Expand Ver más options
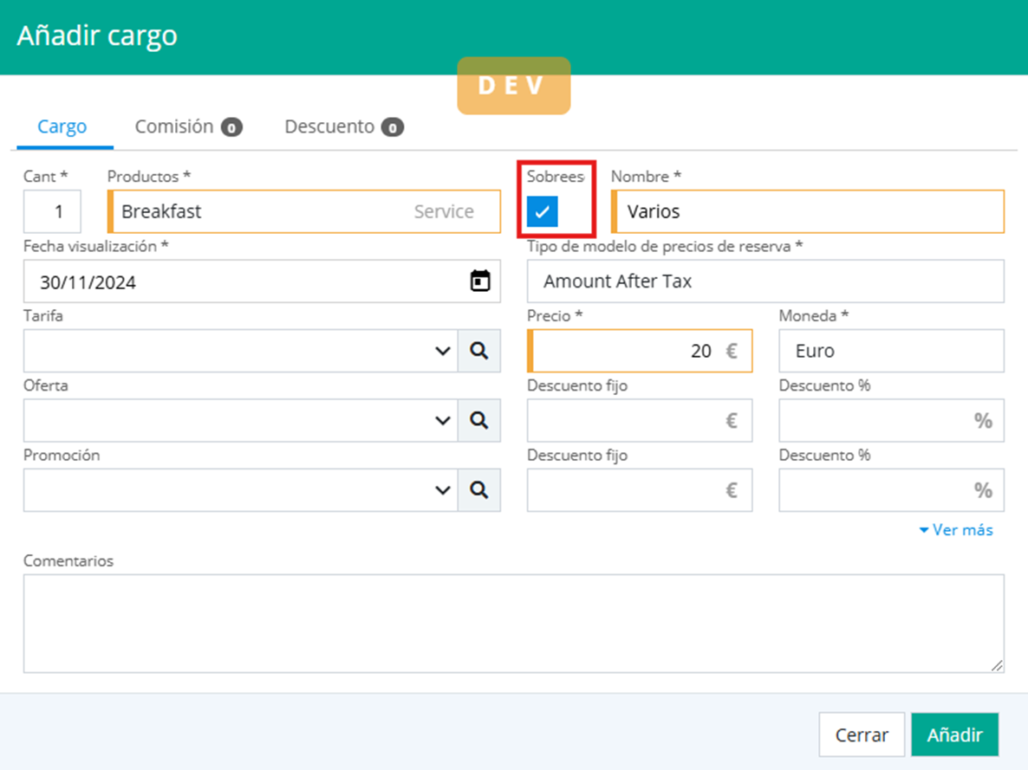This screenshot has width=1028, height=770. point(956,530)
